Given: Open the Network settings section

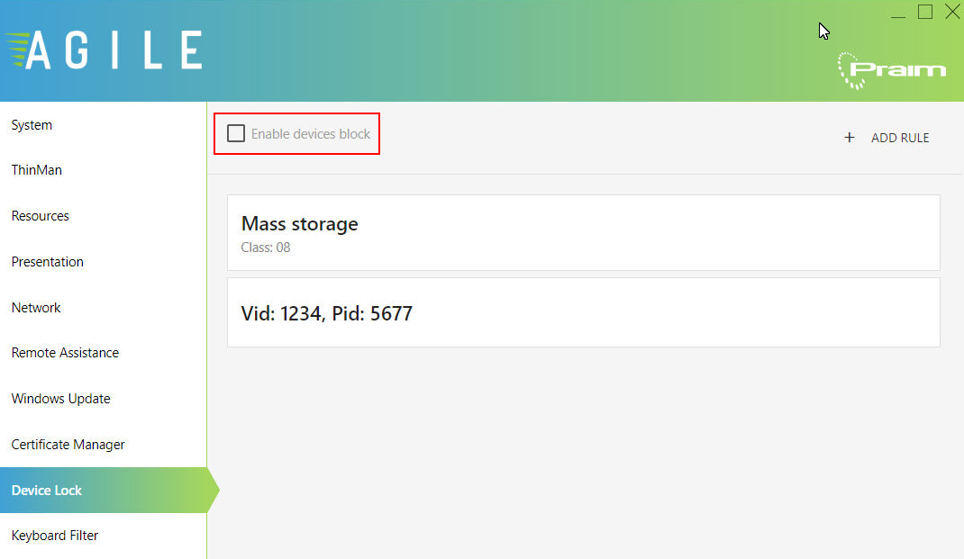Looking at the screenshot, I should (x=36, y=307).
